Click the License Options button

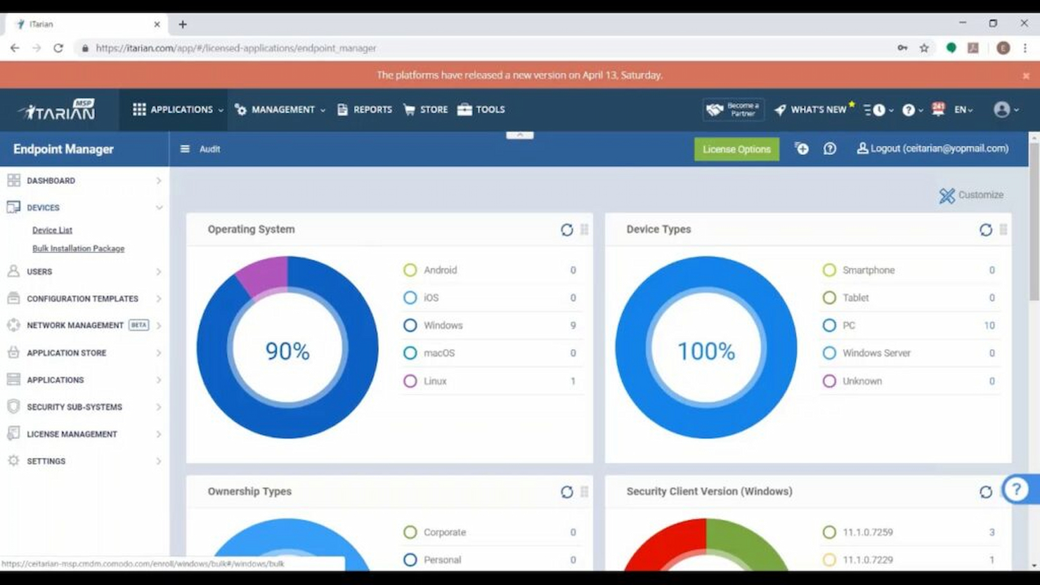point(736,149)
